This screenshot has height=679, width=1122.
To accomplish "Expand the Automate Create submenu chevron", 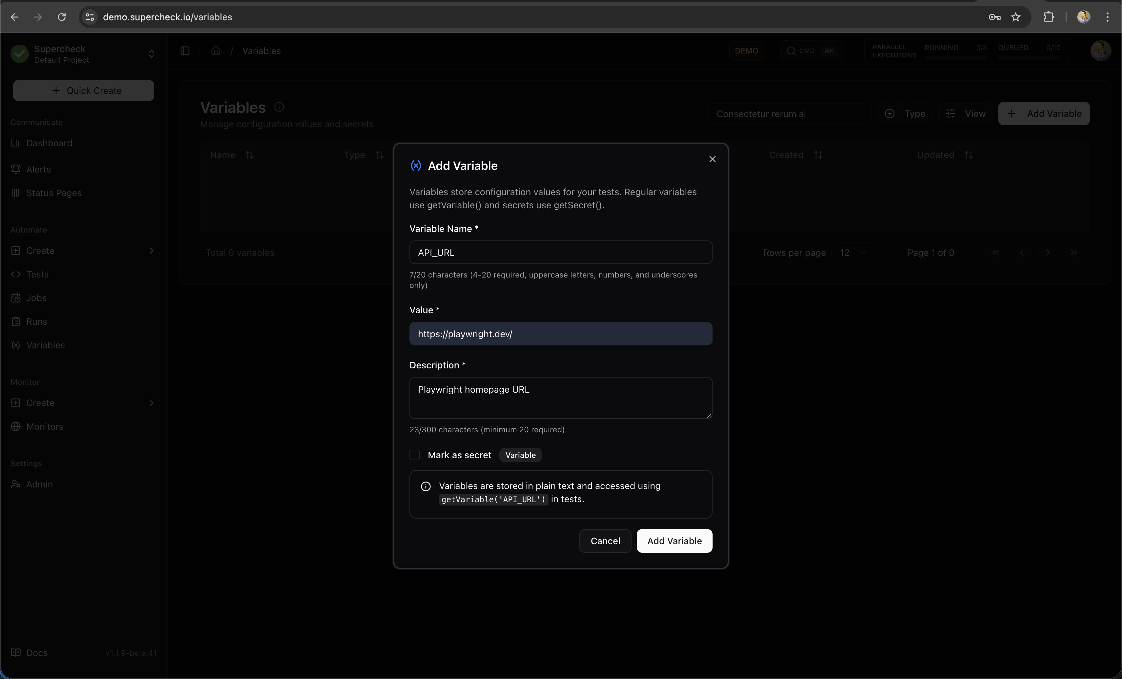I will click(151, 251).
